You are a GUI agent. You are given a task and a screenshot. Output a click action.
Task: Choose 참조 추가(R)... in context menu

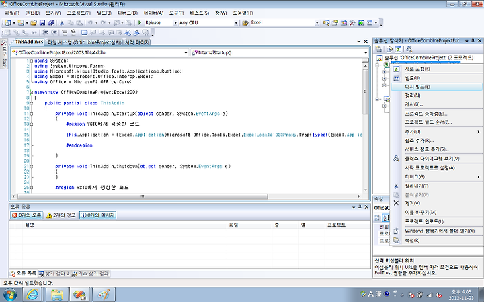[x=436, y=140]
